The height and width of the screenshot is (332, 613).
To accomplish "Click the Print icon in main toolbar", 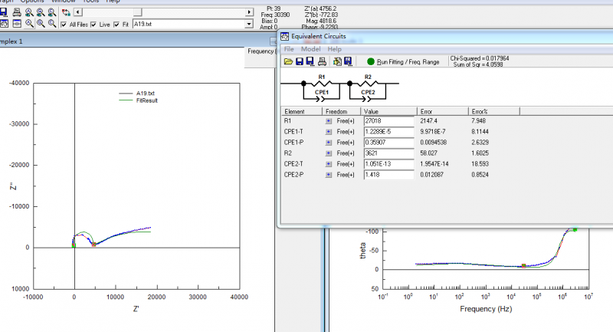I will (x=16, y=12).
